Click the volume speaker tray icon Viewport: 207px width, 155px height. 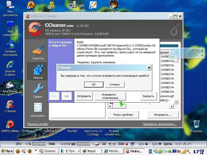coord(165,151)
